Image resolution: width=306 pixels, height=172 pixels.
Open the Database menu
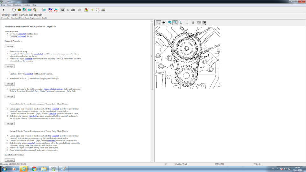(x=17, y=5)
